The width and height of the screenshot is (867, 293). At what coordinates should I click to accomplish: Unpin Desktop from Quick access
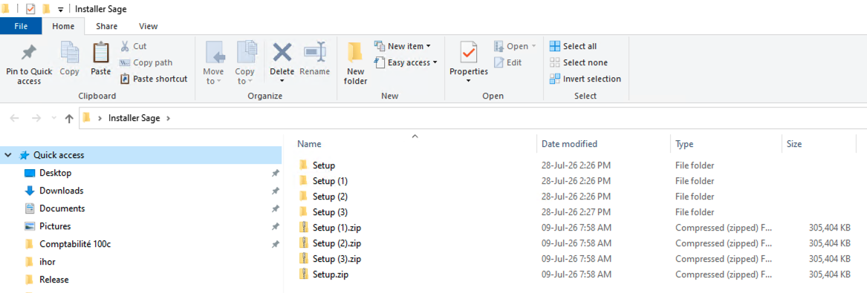276,174
